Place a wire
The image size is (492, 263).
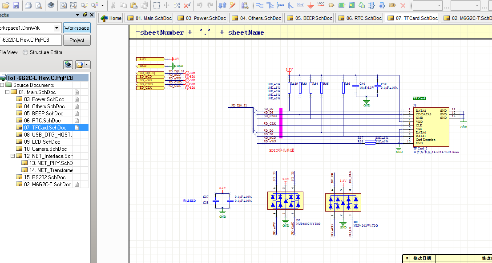[x=259, y=5]
